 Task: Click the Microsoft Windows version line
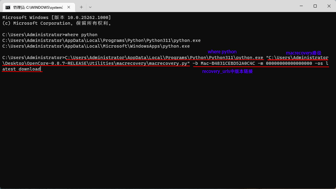tap(56, 17)
